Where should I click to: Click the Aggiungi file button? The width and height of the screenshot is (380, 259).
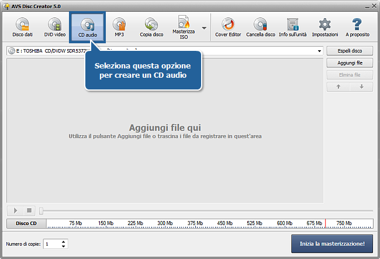pyautogui.click(x=350, y=63)
